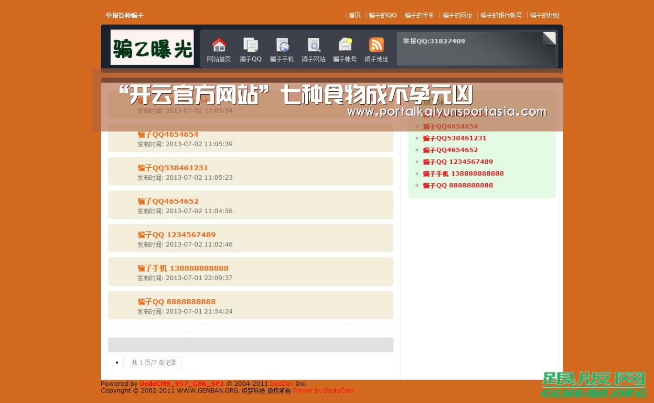Click the Power by DedeCms footer link
Screen dimensions: 654x403
tap(323, 391)
